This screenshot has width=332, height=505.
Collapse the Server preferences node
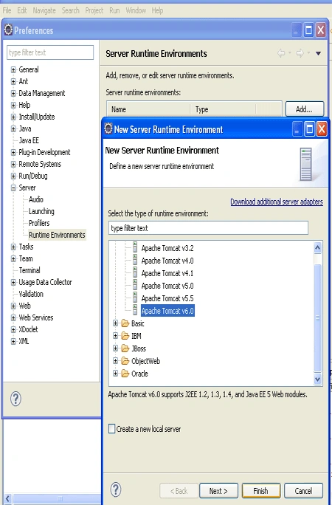click(13, 188)
